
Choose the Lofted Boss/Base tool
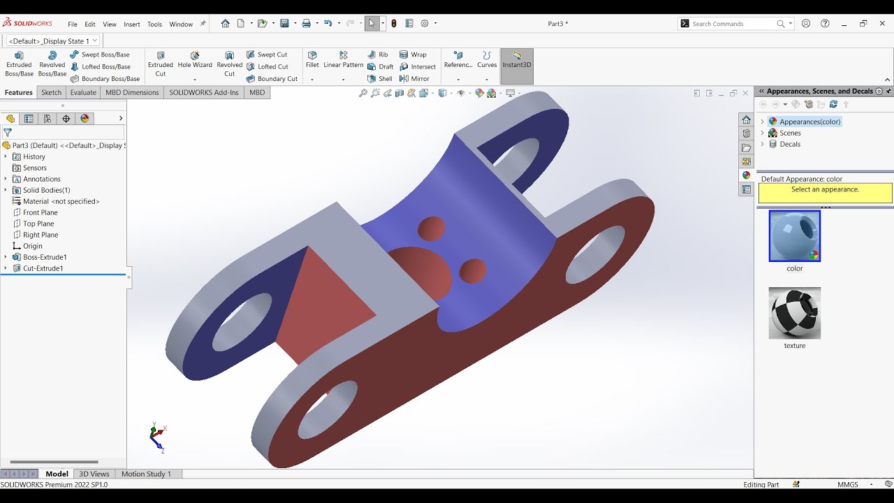pyautogui.click(x=101, y=66)
